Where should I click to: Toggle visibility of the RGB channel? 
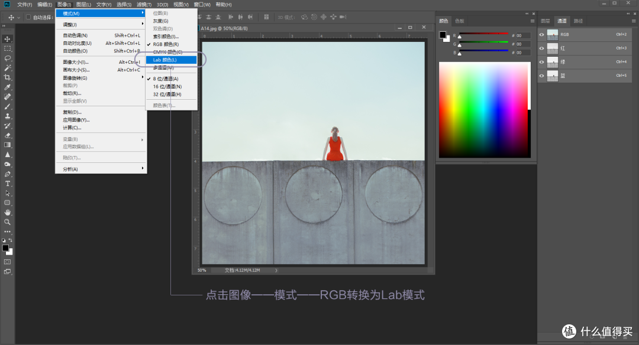tap(541, 34)
